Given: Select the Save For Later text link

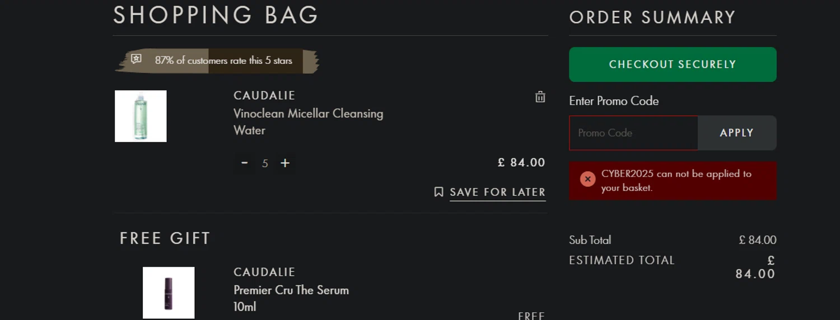Looking at the screenshot, I should pos(497,192).
